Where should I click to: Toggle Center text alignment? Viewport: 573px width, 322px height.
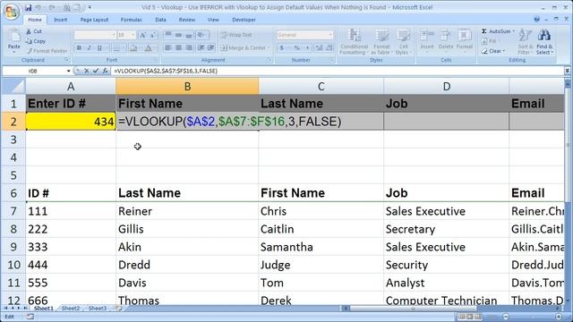click(178, 47)
